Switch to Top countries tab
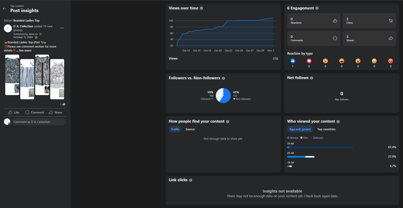 pos(326,129)
